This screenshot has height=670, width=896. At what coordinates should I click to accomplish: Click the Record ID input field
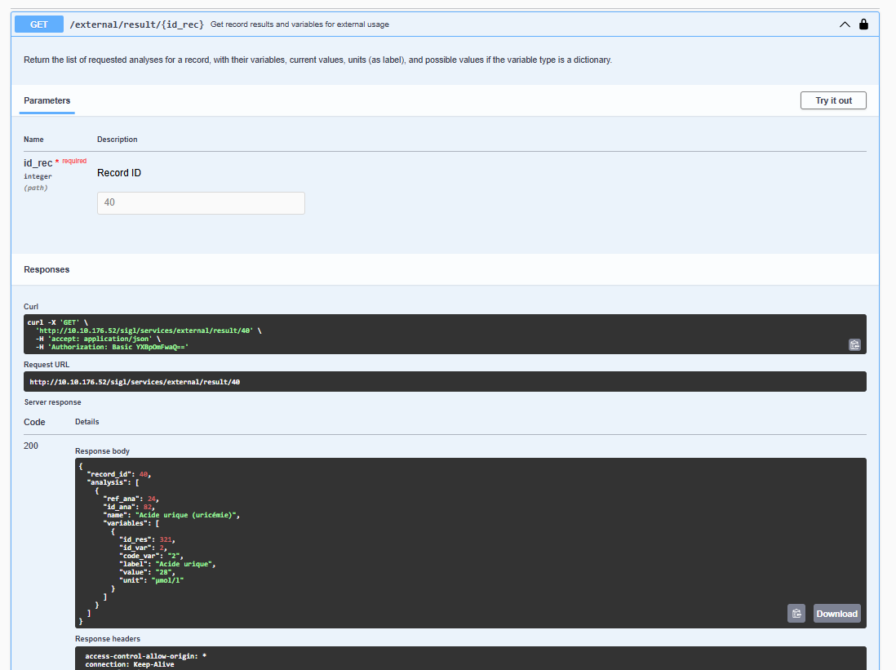(201, 203)
